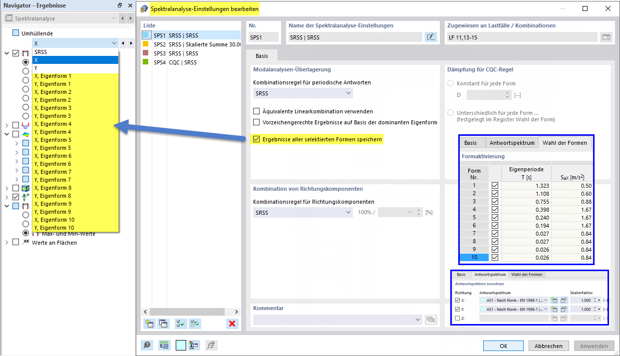Select SPS2 SRSS | Skalierte Summe in list

(x=192, y=44)
